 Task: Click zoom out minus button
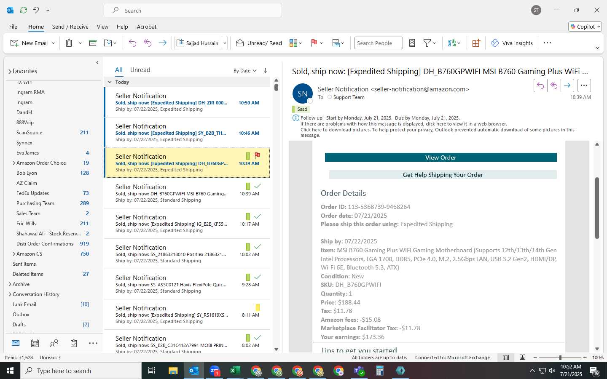pos(535,358)
